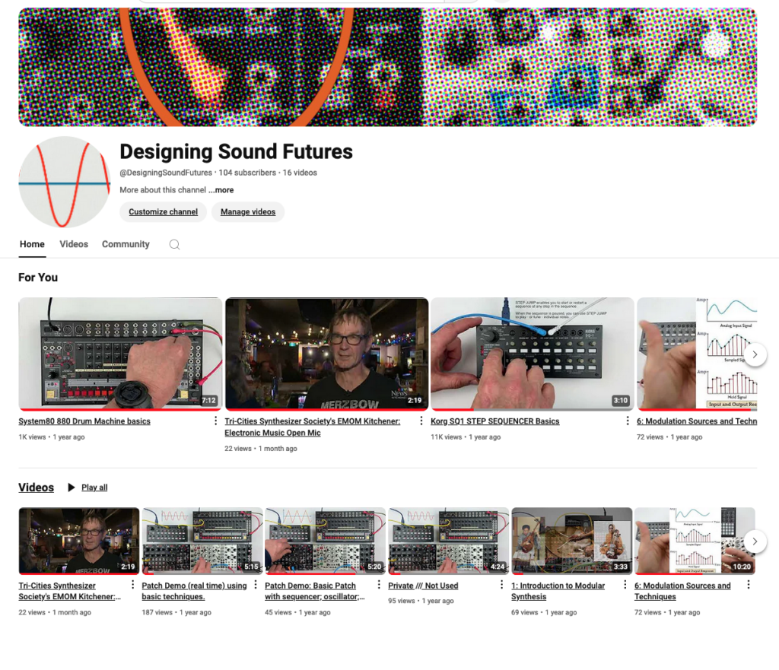Click the @DesigningSoundFutures handle text
779x670 pixels.
click(x=166, y=173)
